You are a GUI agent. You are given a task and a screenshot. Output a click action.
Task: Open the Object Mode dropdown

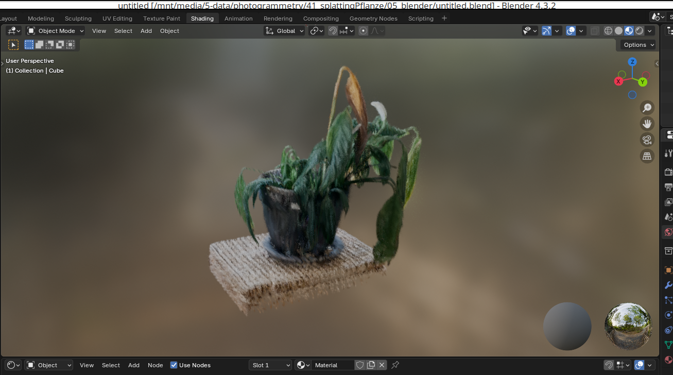tap(56, 31)
